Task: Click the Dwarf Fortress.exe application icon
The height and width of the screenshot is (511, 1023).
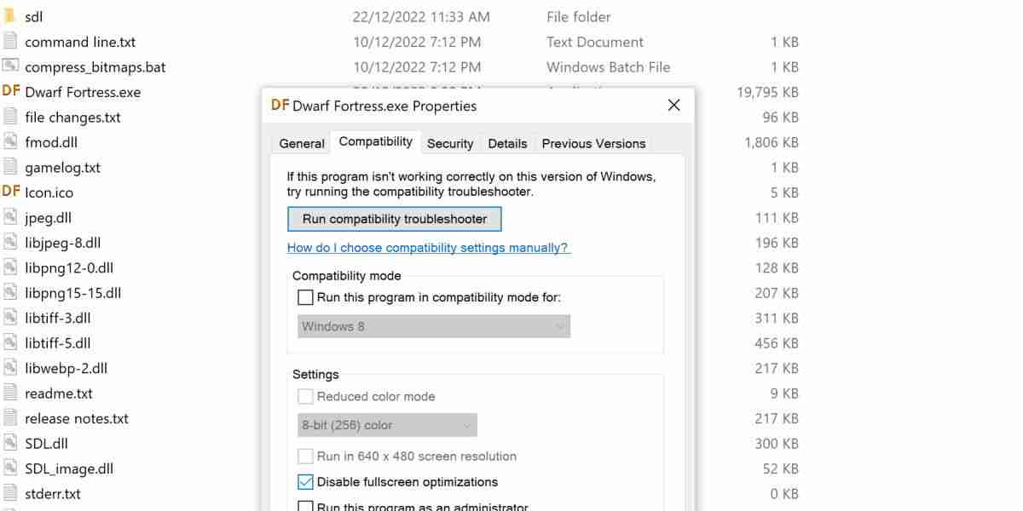Action: click(x=11, y=91)
